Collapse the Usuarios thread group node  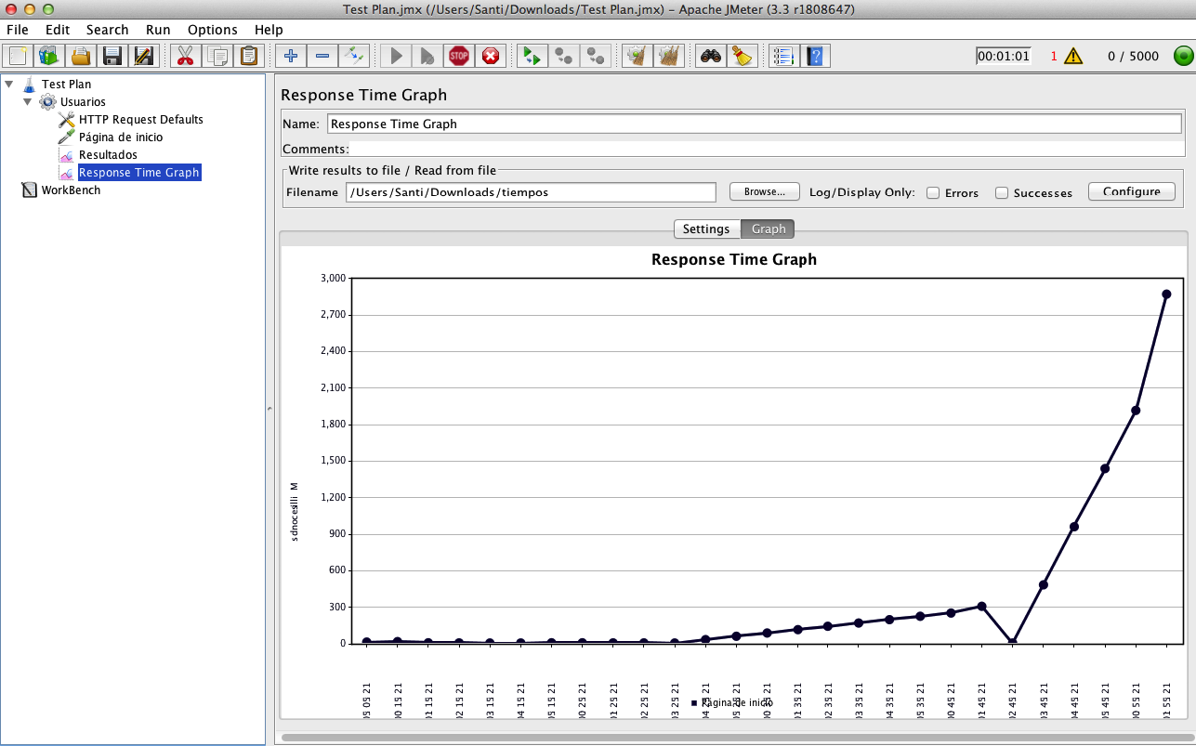(28, 101)
